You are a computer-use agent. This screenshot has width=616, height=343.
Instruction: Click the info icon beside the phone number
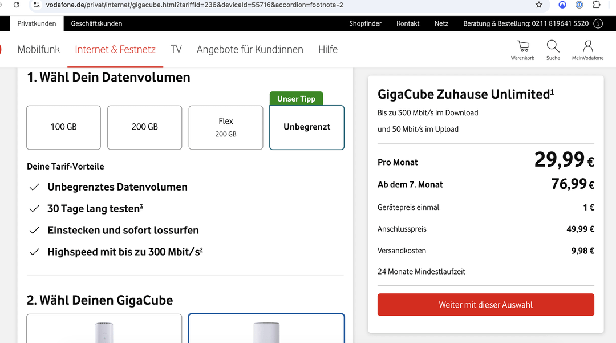coord(598,23)
